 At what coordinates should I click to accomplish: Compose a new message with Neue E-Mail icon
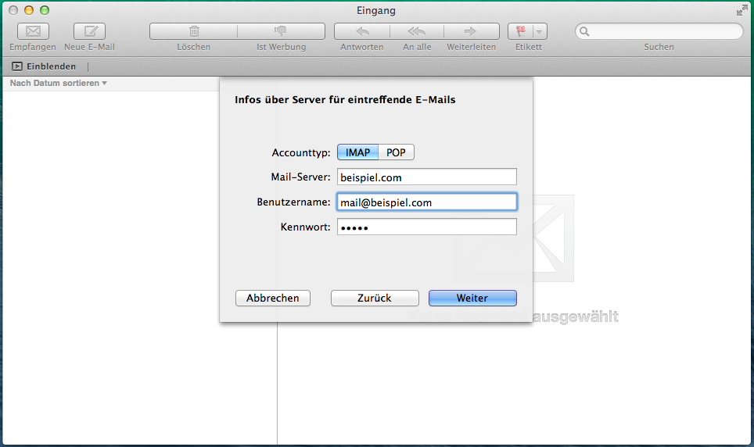point(89,31)
